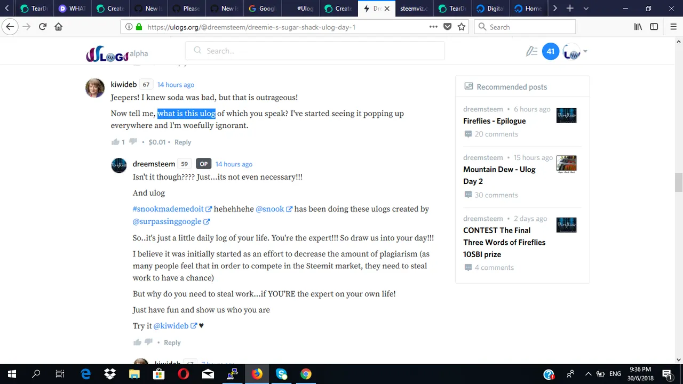The image size is (683, 384).
Task: Switch to the WHAT tab
Action: (73, 9)
